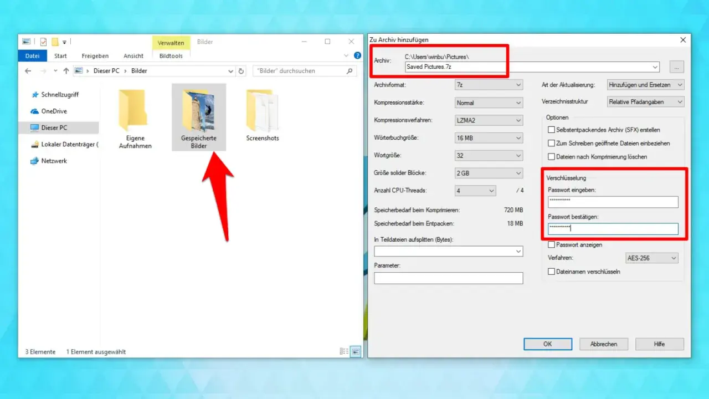Click the new folder icon in title bar
The height and width of the screenshot is (399, 709).
(55, 42)
